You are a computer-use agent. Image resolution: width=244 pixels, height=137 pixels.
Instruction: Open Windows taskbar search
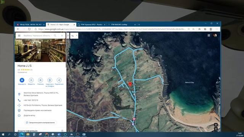tap(9, 134)
